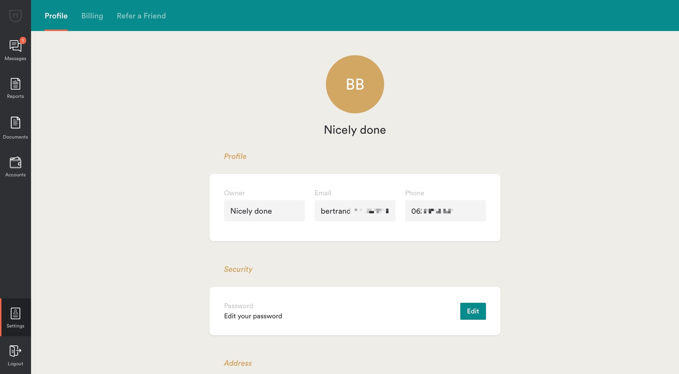Click the red notification badge on Messages
The height and width of the screenshot is (374, 679).
click(x=23, y=40)
